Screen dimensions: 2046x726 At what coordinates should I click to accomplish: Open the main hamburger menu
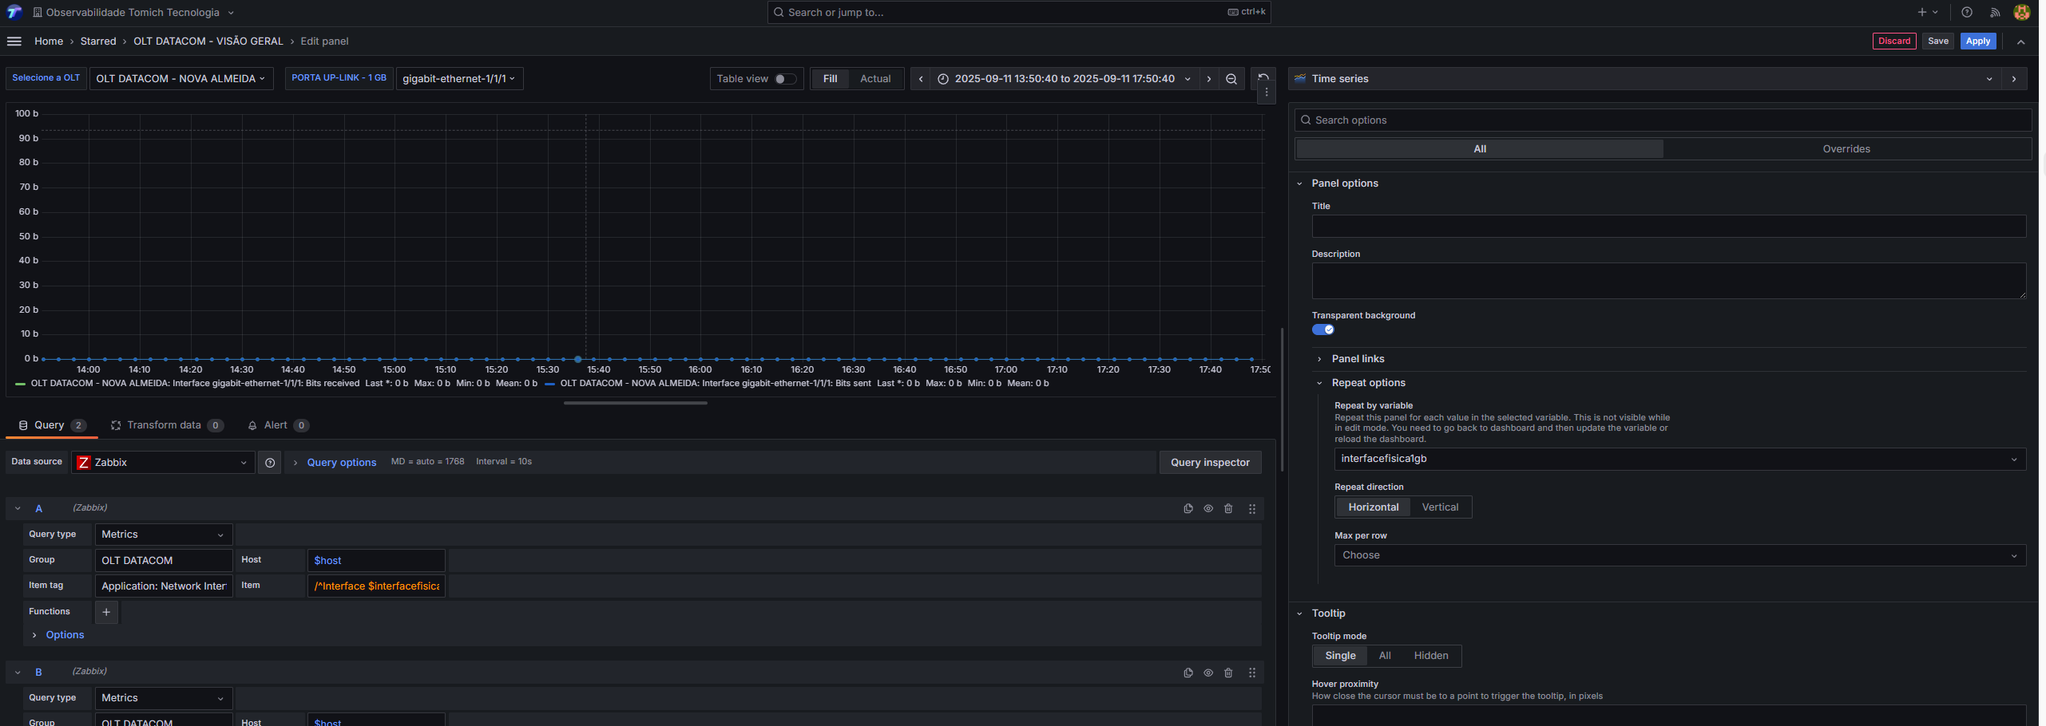tap(14, 41)
